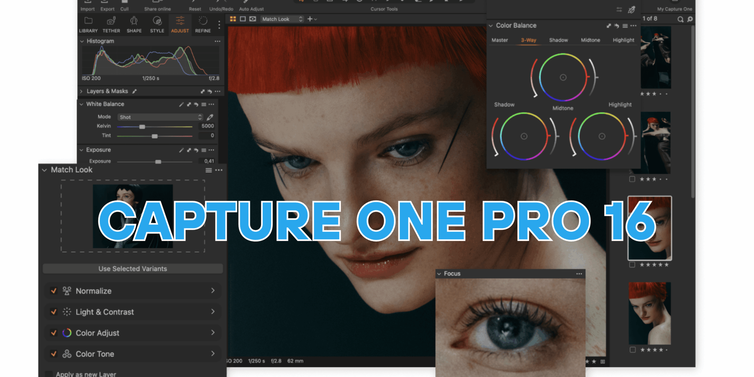Open Histogram panel options dots
Viewport: 754px width, 377px height.
218,41
